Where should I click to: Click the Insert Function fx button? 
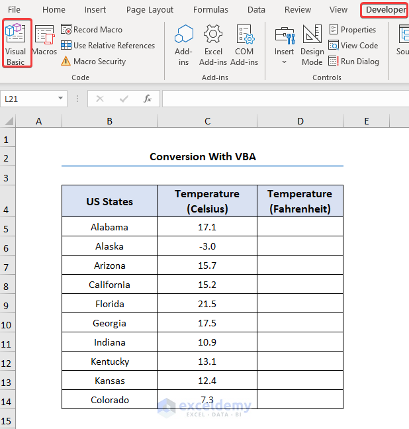148,99
